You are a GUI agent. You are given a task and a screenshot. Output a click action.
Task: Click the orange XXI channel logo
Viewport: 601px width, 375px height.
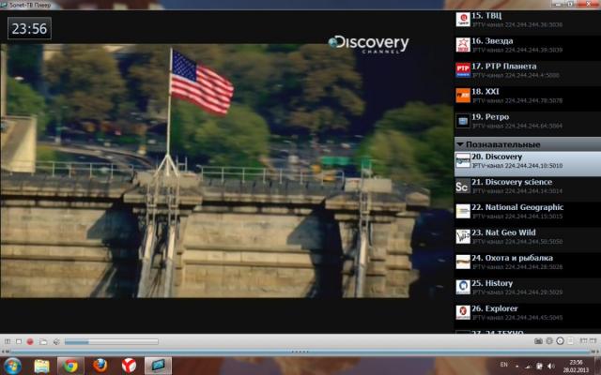(x=463, y=95)
